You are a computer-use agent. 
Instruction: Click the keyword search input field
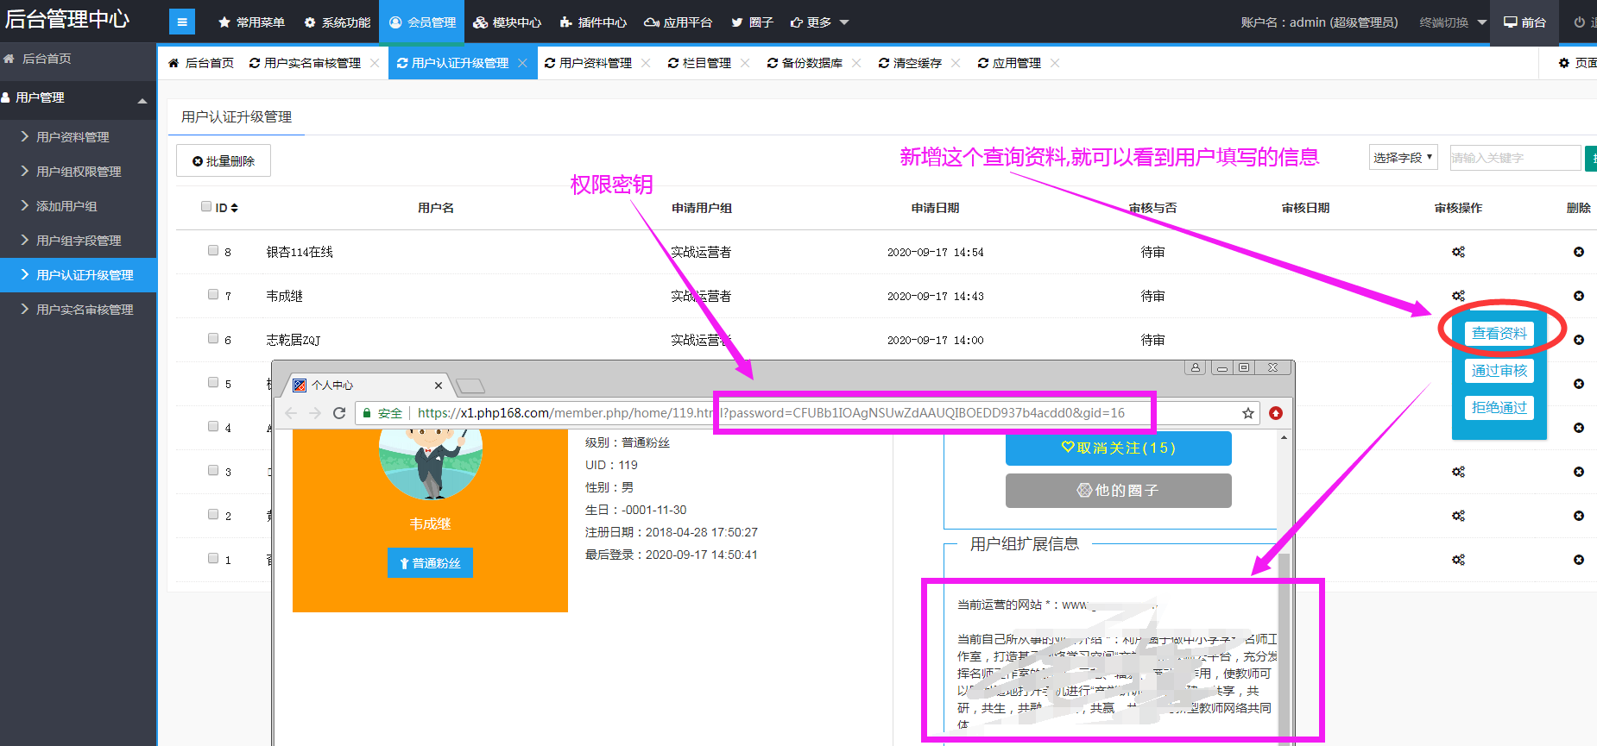click(x=1514, y=158)
